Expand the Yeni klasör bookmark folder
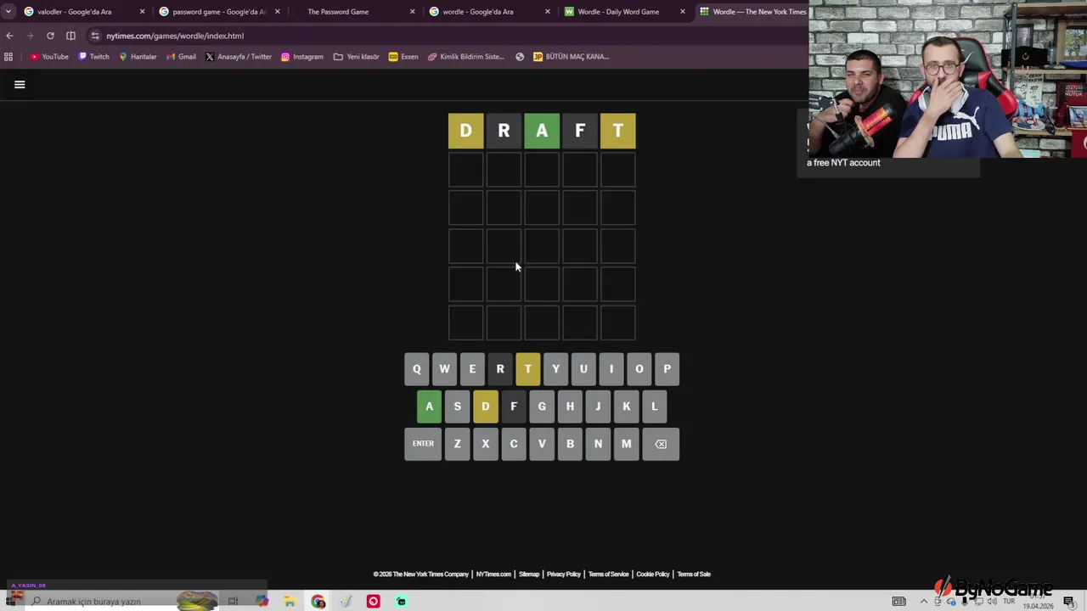Image resolution: width=1087 pixels, height=611 pixels. 357,57
